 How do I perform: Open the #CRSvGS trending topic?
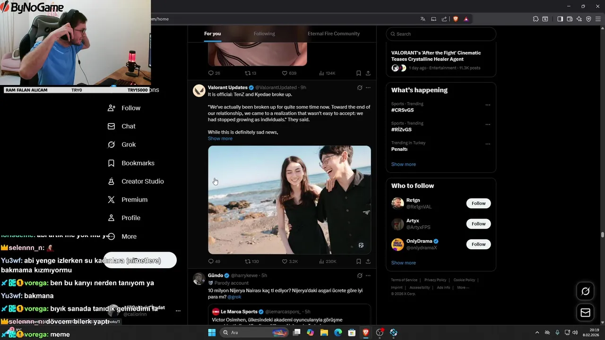[x=402, y=110]
